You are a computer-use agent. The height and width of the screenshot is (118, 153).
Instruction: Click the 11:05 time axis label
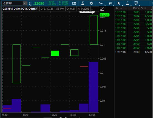[x=25, y=115]
